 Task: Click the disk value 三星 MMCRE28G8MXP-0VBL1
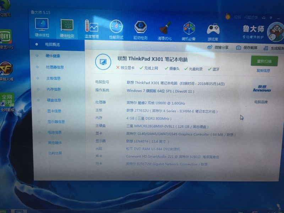click(168, 126)
